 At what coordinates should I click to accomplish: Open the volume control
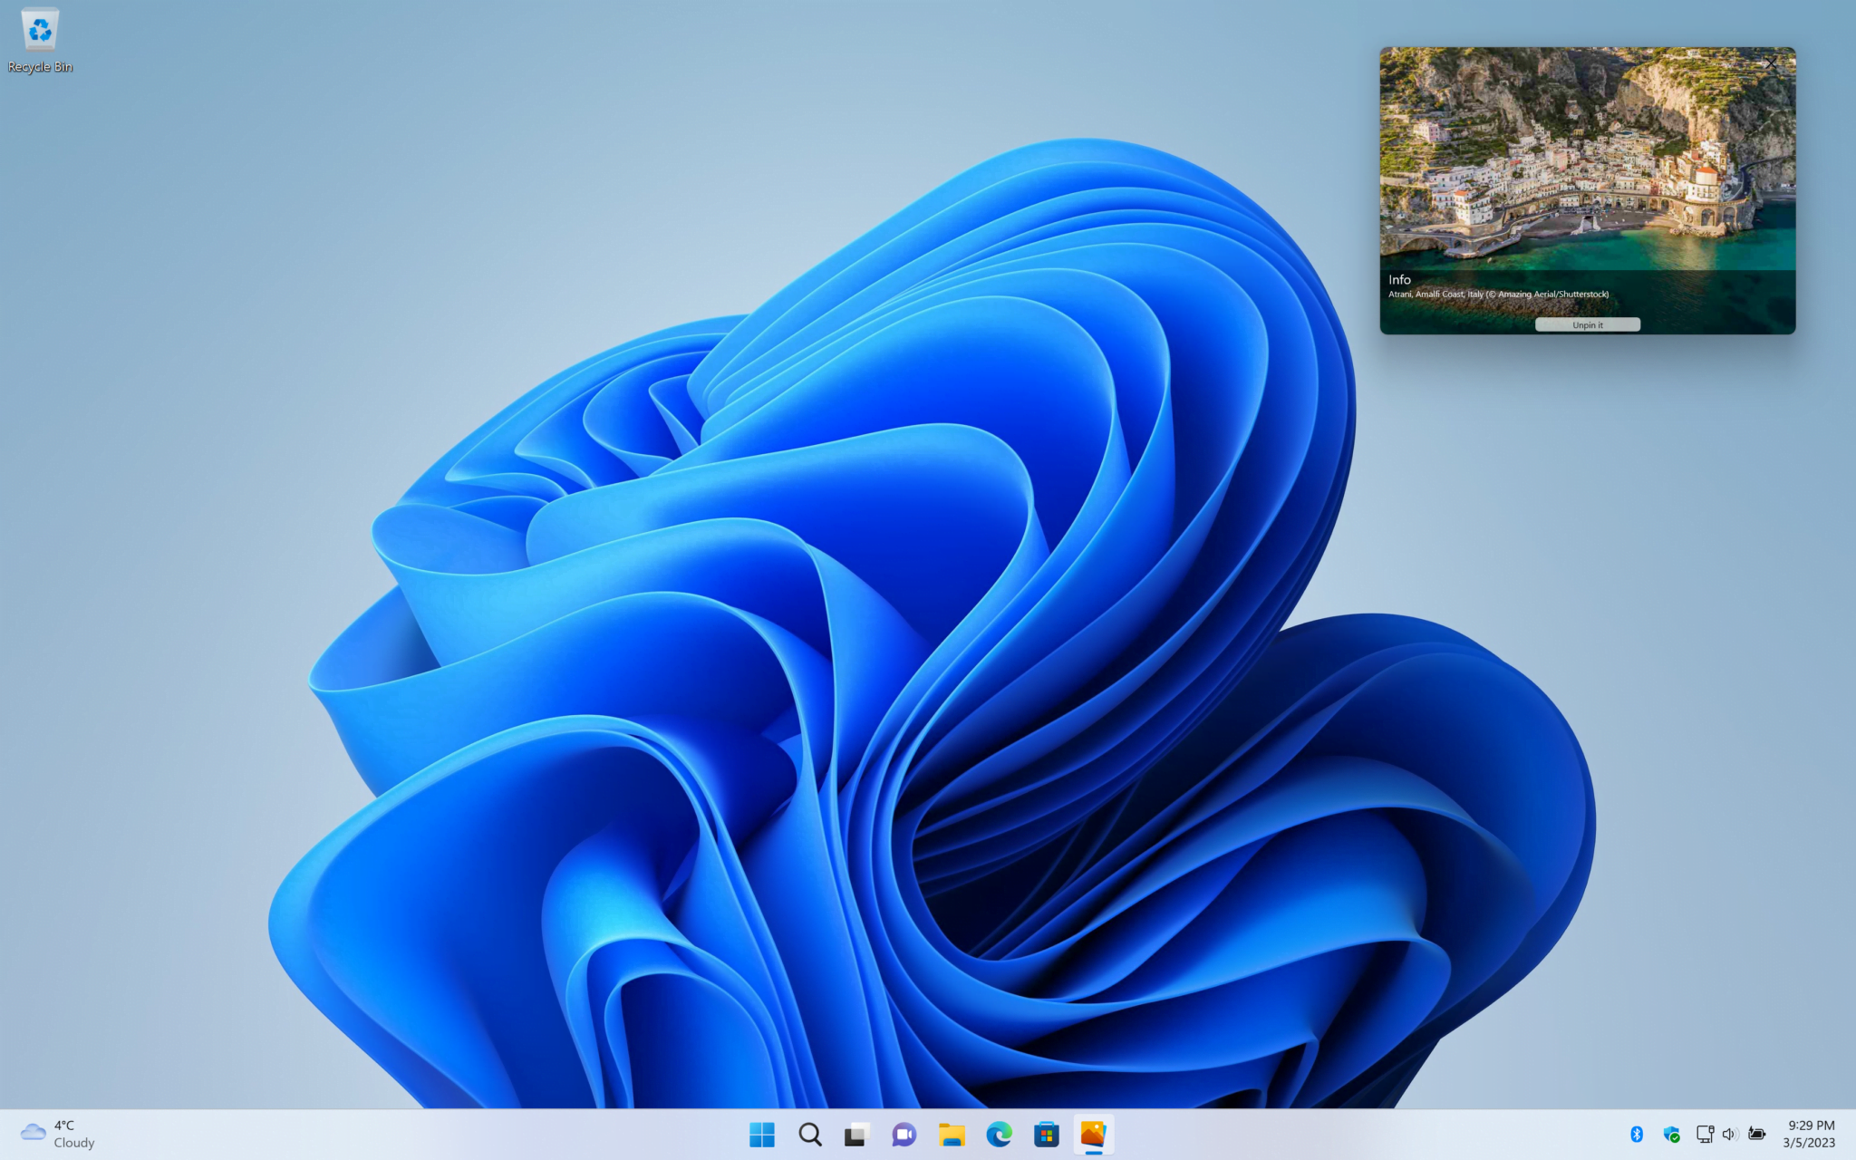pos(1729,1134)
